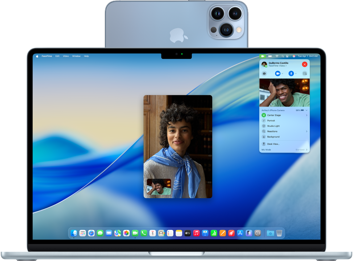Open the Messages chat bubble in the call controls
This screenshot has height=262, width=353.
click(x=264, y=73)
